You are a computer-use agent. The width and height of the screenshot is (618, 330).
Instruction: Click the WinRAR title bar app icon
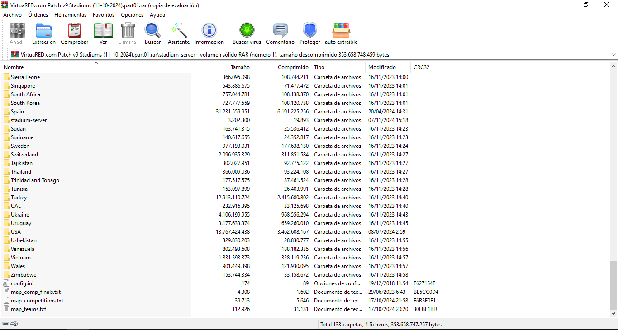(x=5, y=5)
